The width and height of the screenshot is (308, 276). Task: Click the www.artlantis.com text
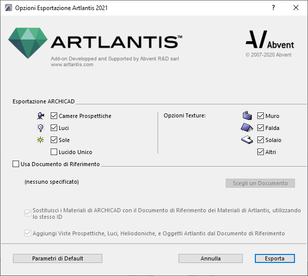tap(72, 65)
